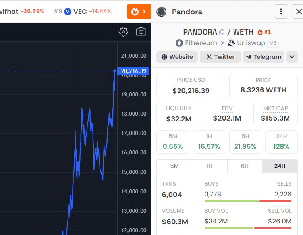Click the VEC token icon
This screenshot has width=303, height=235.
point(68,12)
